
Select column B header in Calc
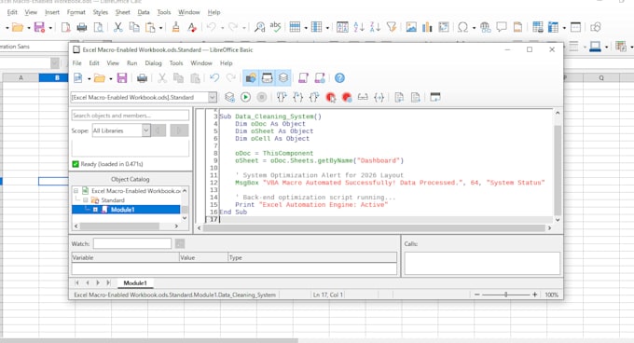click(x=57, y=77)
